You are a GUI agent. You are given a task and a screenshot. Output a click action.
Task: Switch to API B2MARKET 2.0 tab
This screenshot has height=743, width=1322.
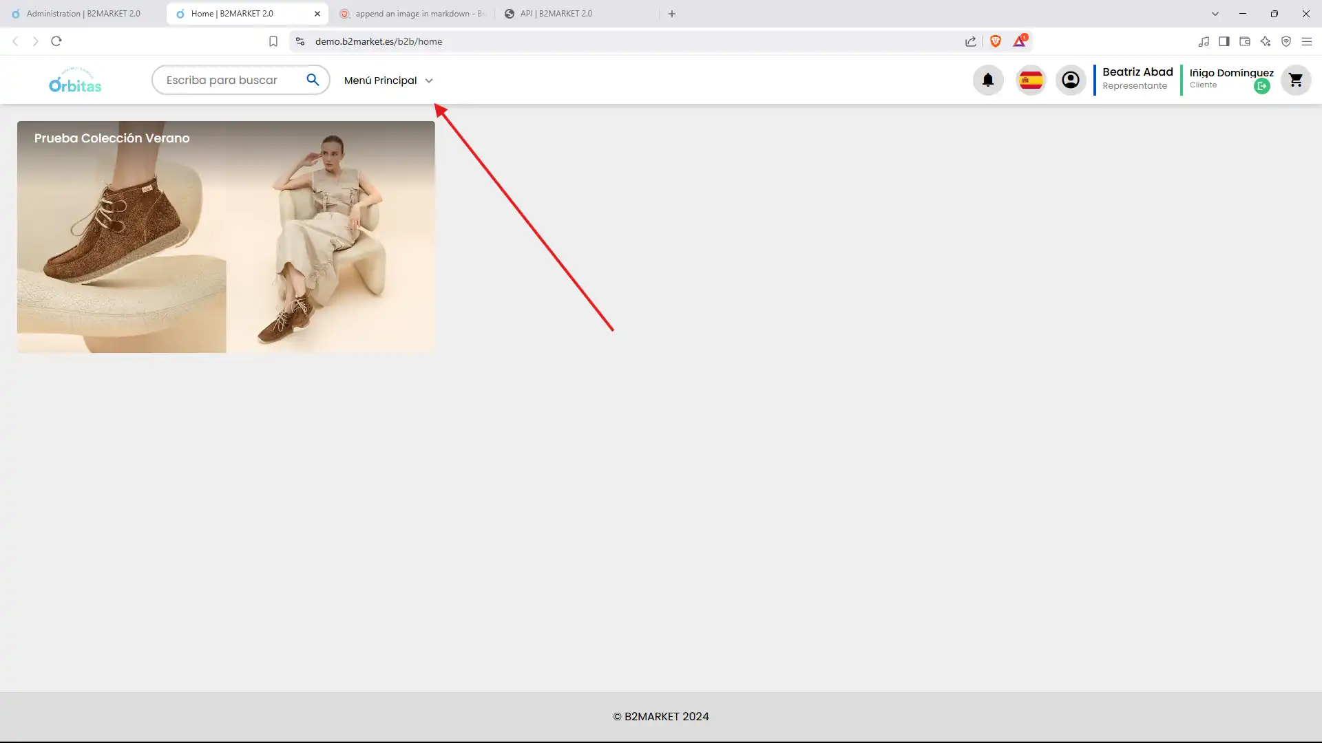point(556,14)
